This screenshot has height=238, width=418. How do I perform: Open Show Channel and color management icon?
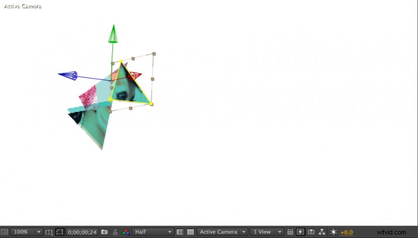click(x=126, y=232)
